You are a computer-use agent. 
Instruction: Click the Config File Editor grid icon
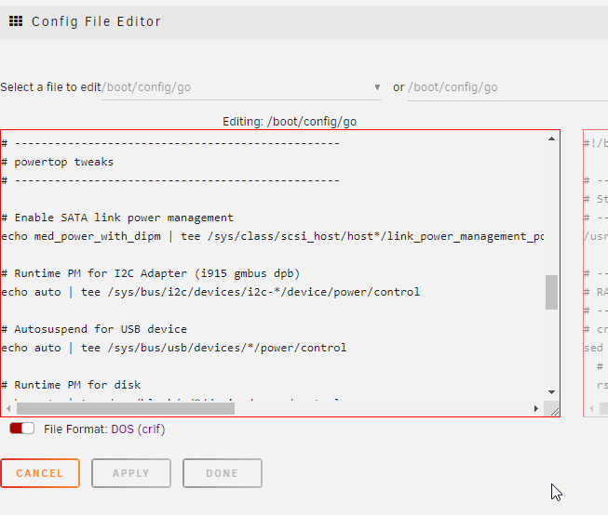point(16,21)
